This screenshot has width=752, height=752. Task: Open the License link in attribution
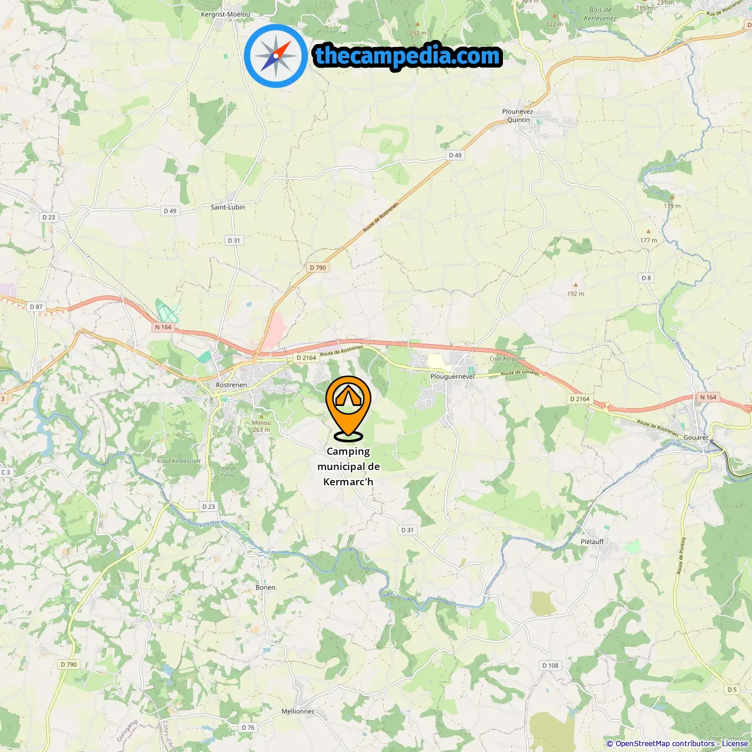tap(735, 744)
